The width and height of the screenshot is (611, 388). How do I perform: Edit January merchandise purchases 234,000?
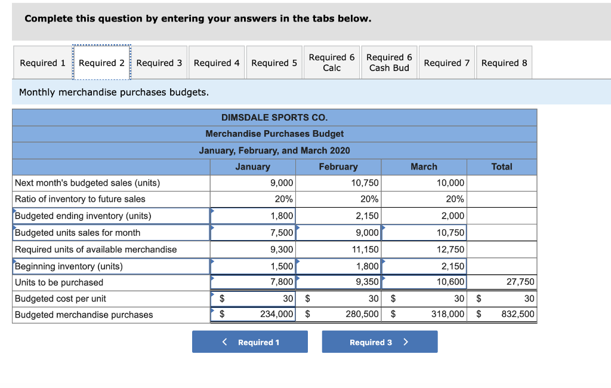pyautogui.click(x=252, y=315)
